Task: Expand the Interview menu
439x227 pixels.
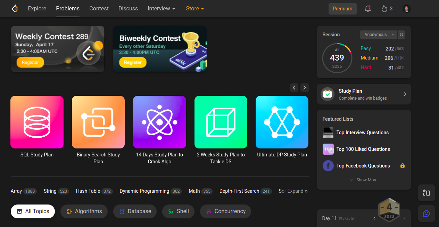Action: point(161,8)
